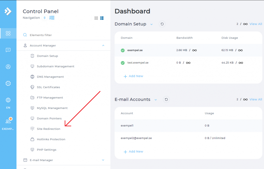264x169 pixels.
Task: Open DNS Management
Action: [x=50, y=77]
